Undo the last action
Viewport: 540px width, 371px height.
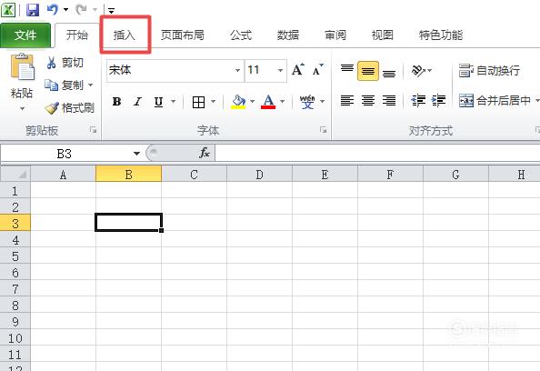tap(53, 9)
